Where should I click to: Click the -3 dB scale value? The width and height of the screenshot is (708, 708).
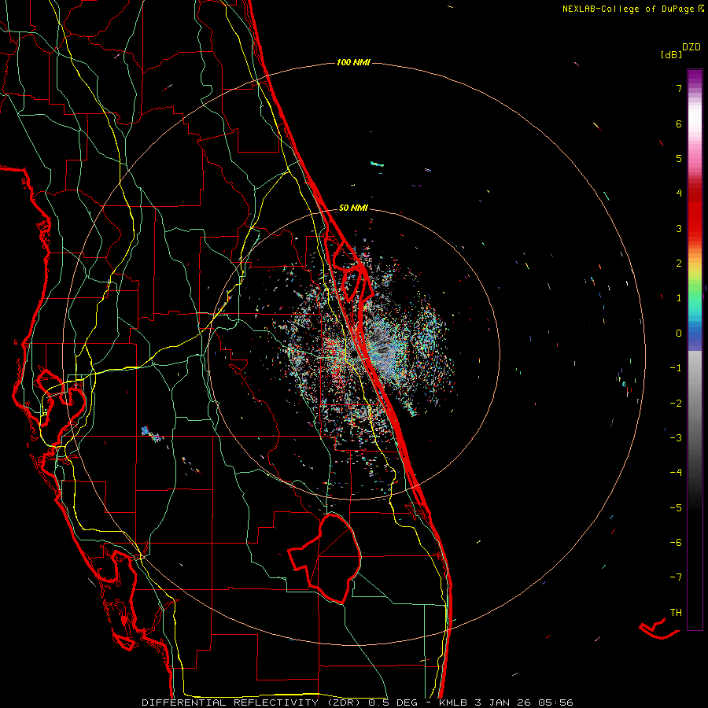click(x=676, y=438)
